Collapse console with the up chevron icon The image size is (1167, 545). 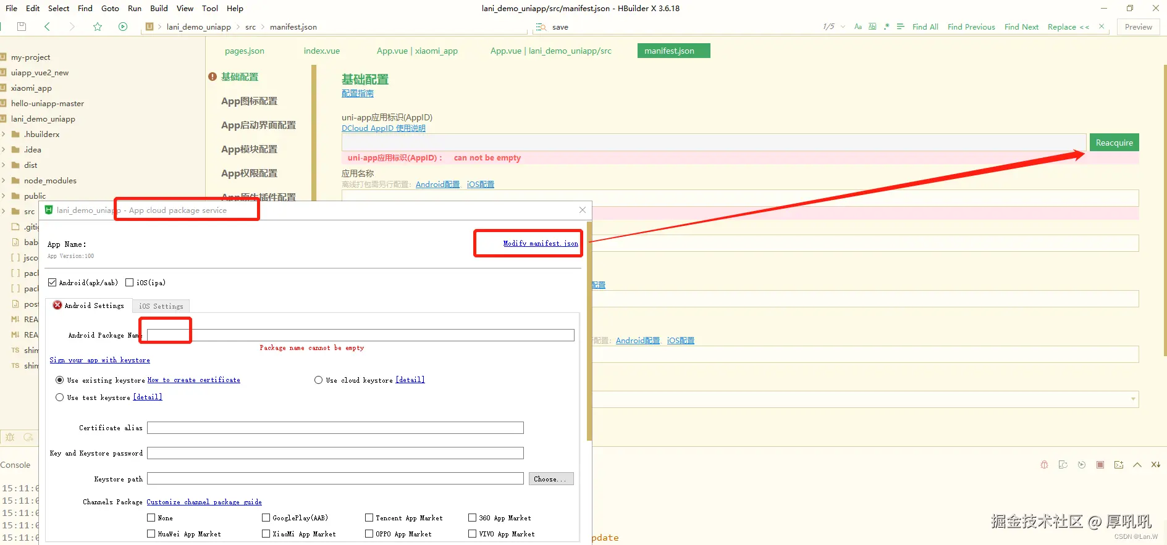click(x=1137, y=465)
